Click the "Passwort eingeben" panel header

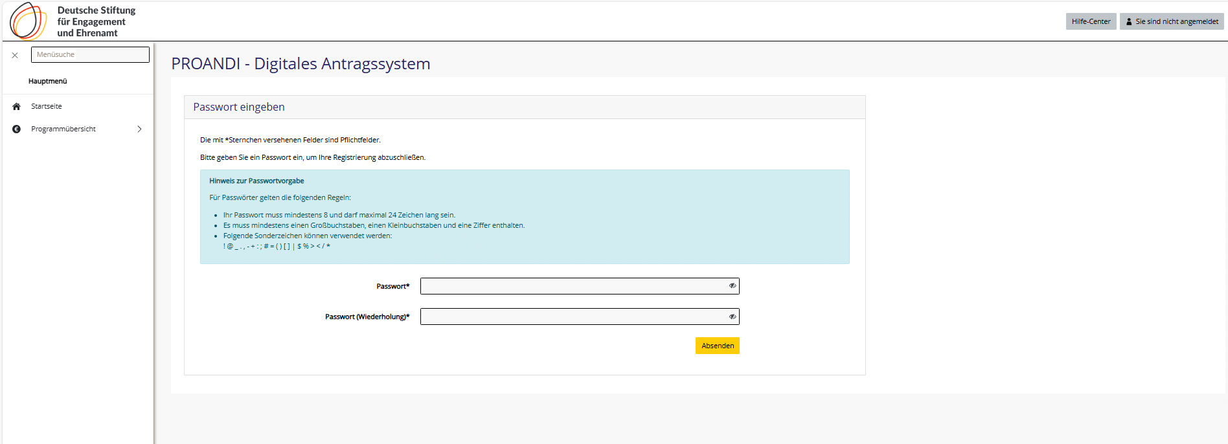pyautogui.click(x=239, y=107)
